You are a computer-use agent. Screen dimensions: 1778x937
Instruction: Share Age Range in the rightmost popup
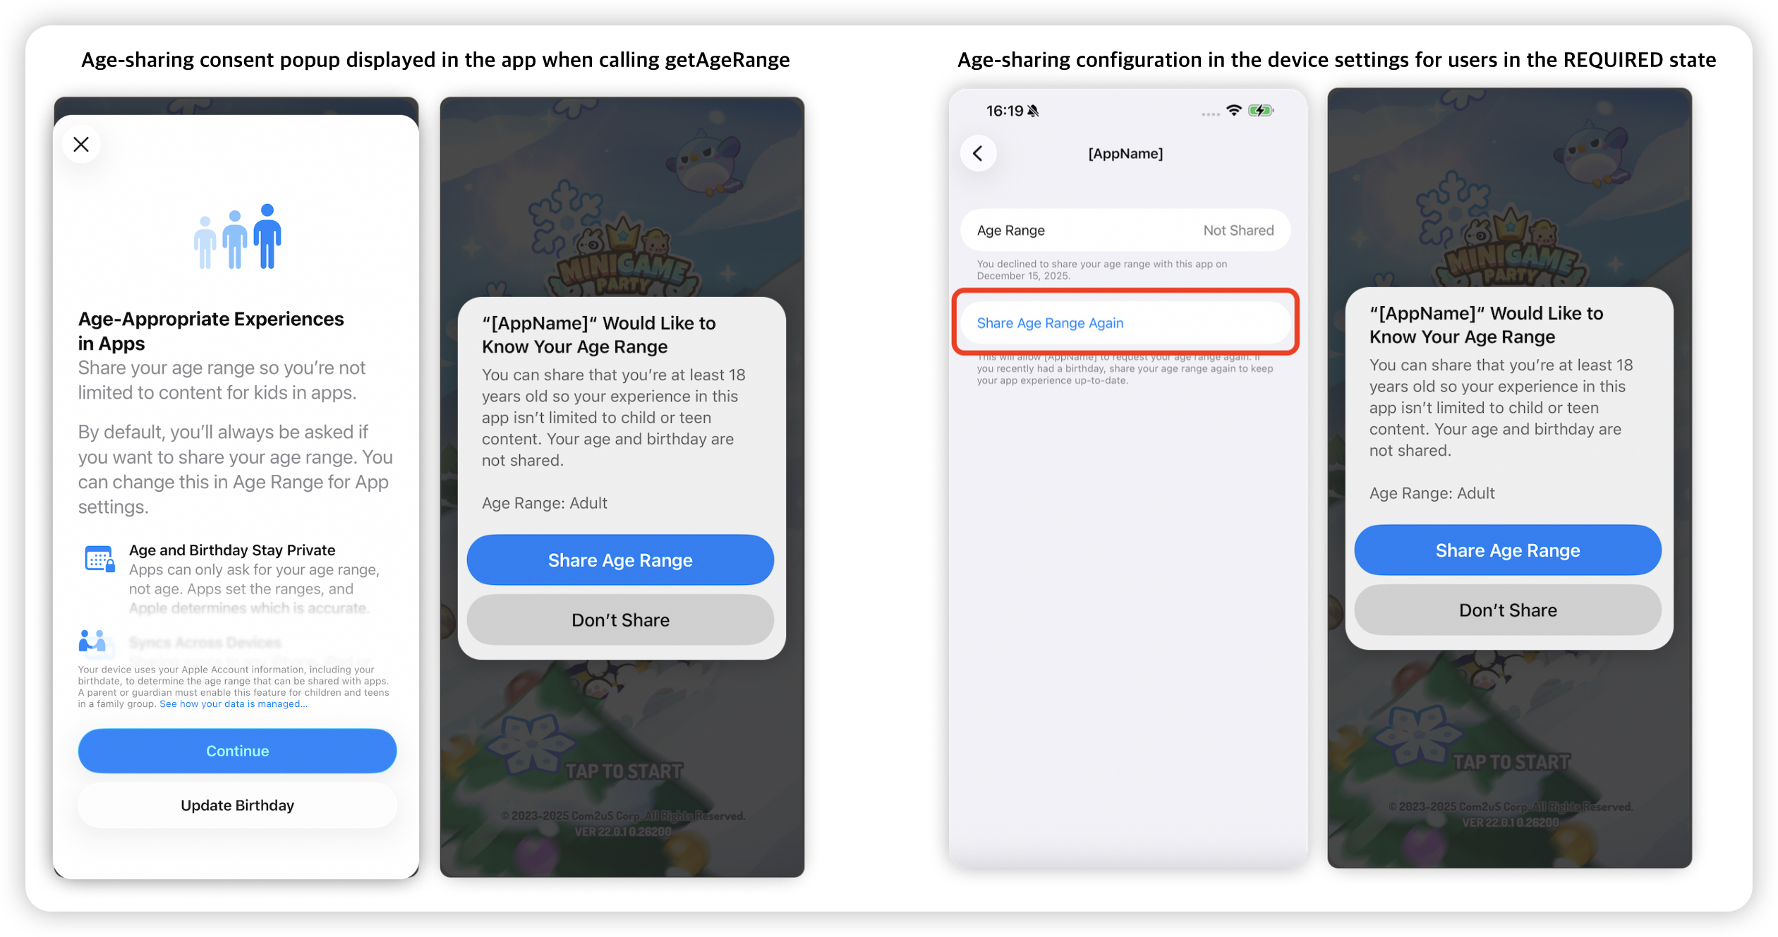click(1508, 550)
